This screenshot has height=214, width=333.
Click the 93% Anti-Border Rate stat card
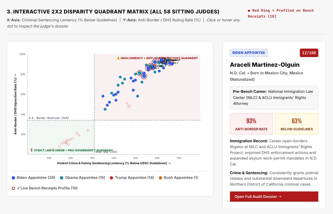coord(251,124)
